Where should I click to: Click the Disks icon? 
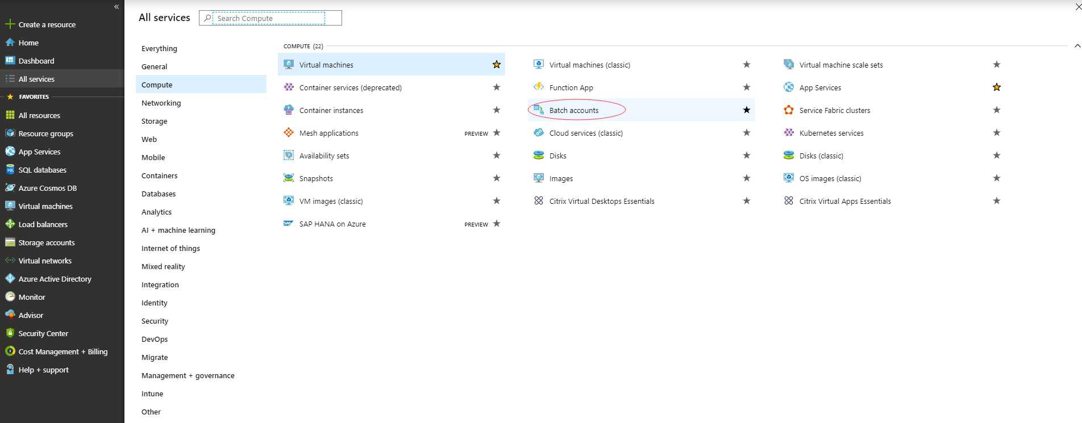pyautogui.click(x=539, y=155)
